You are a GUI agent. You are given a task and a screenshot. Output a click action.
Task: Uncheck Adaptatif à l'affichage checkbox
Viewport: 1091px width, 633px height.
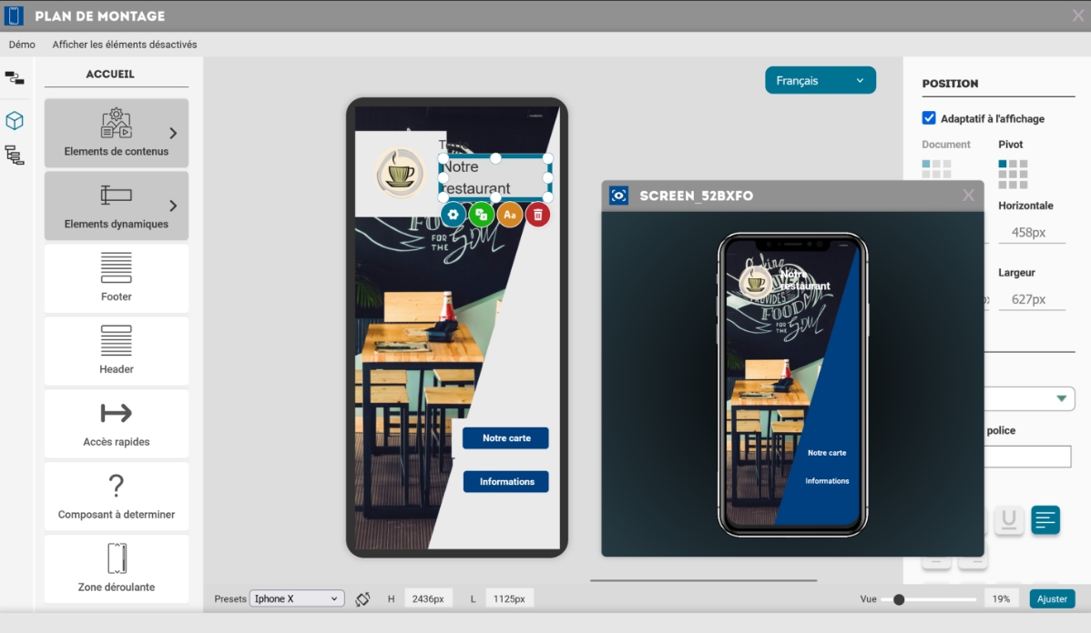coord(929,118)
